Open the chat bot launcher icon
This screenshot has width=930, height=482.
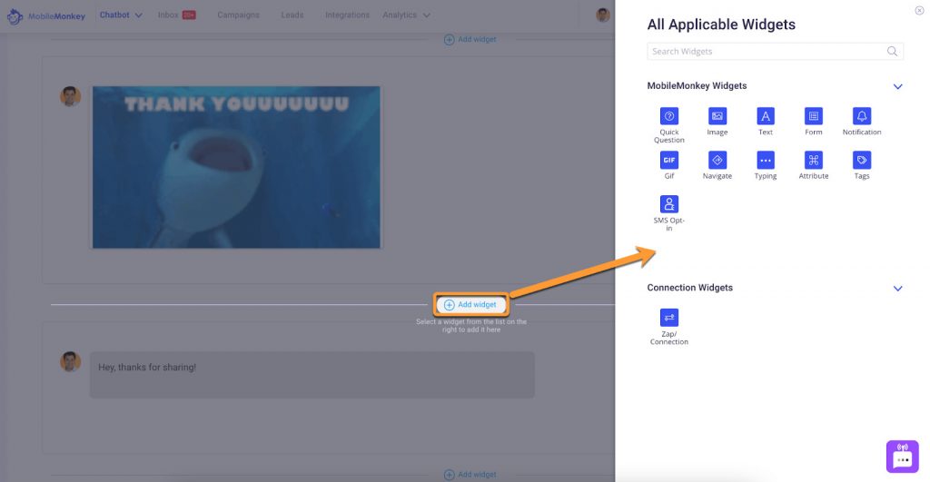pyautogui.click(x=902, y=457)
